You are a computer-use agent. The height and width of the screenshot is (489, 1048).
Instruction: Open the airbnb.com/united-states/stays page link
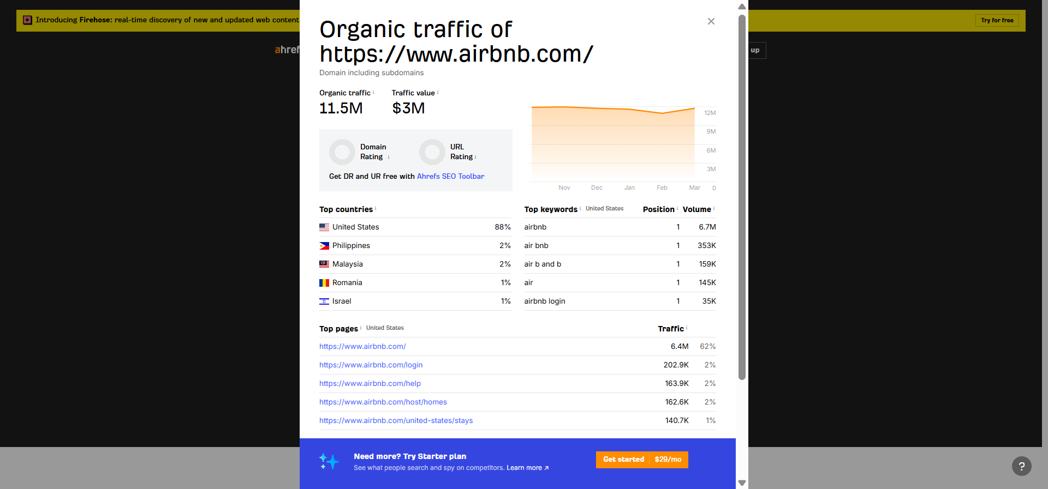tap(396, 420)
